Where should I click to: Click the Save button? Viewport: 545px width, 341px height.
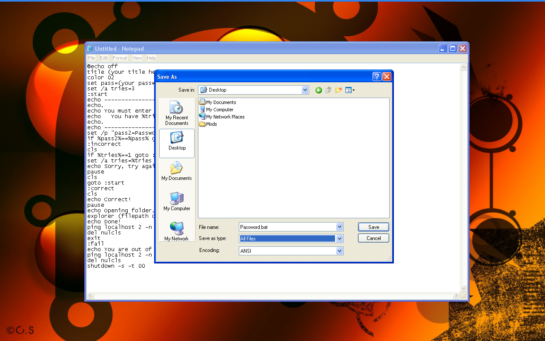coord(373,227)
